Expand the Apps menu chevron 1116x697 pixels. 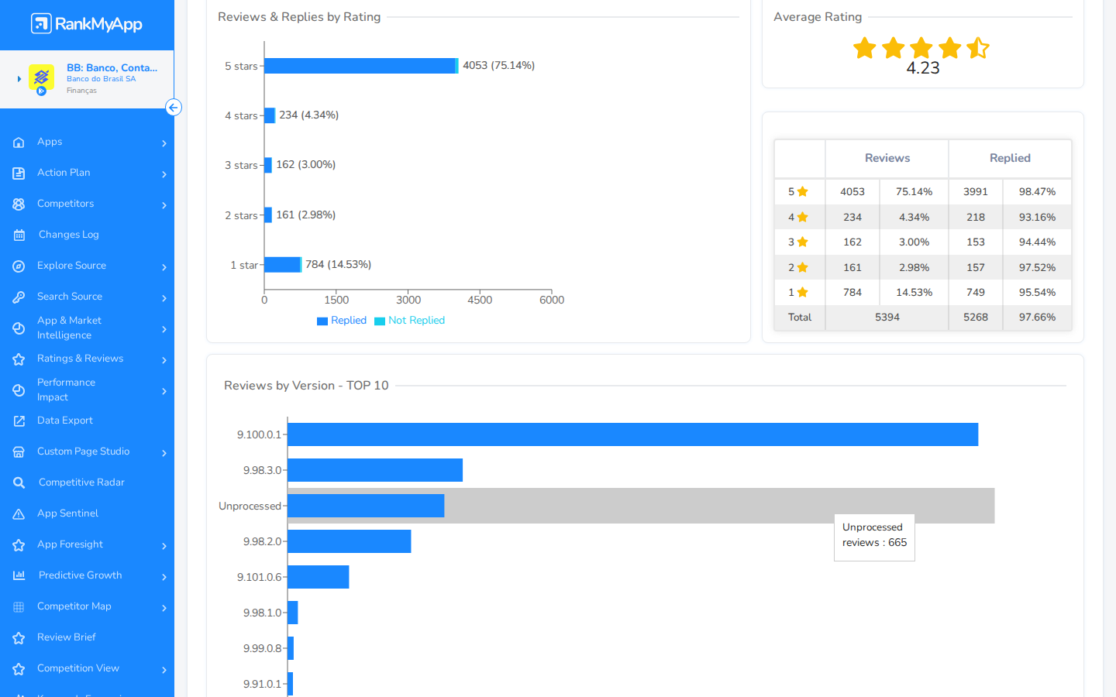[x=164, y=143]
